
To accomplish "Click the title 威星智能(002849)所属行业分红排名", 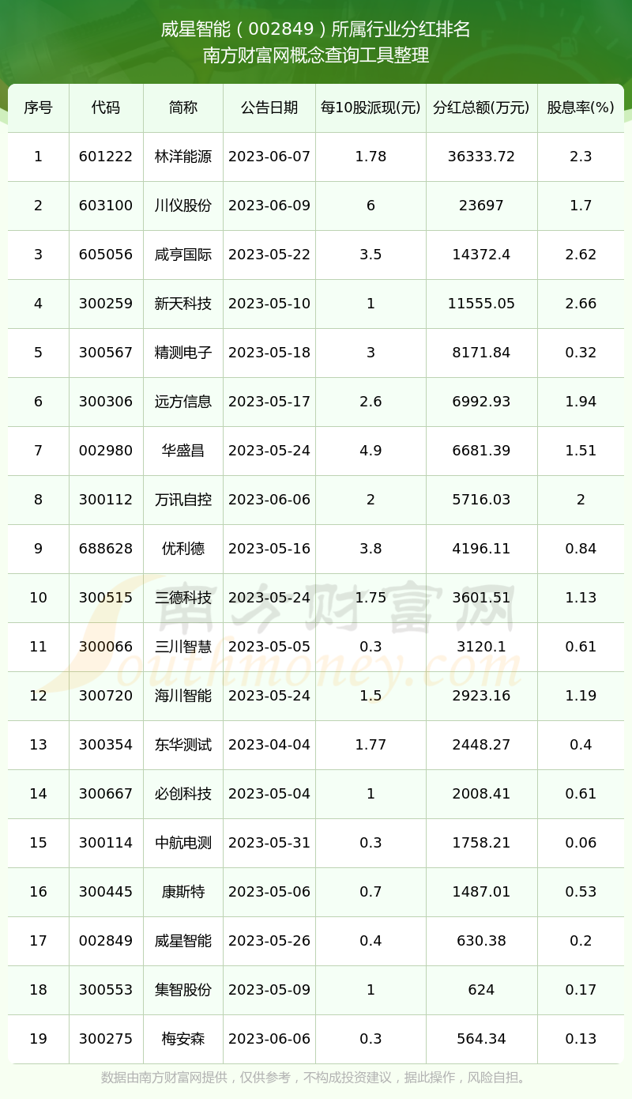I will [316, 30].
